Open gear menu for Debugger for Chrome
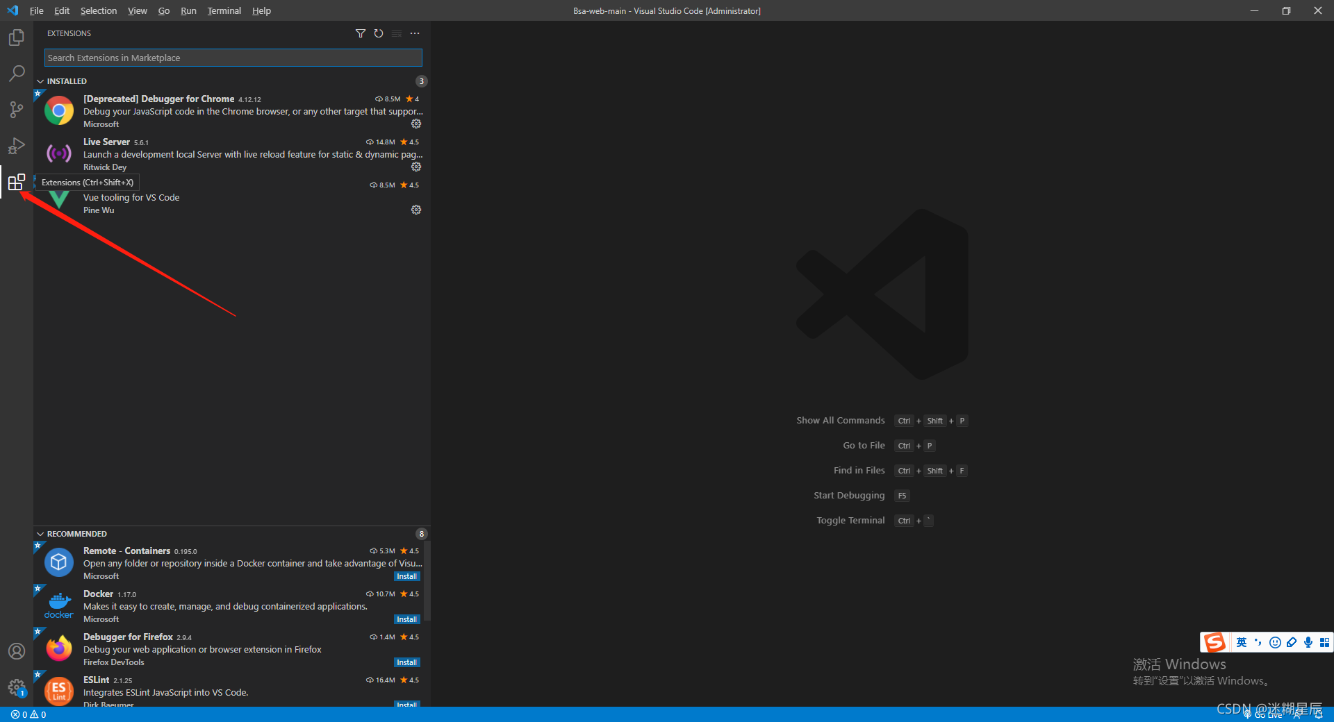This screenshot has width=1334, height=722. [416, 124]
